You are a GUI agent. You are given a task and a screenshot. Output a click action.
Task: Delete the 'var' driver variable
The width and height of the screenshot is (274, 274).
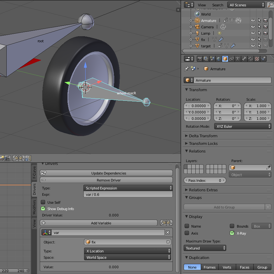(168, 232)
